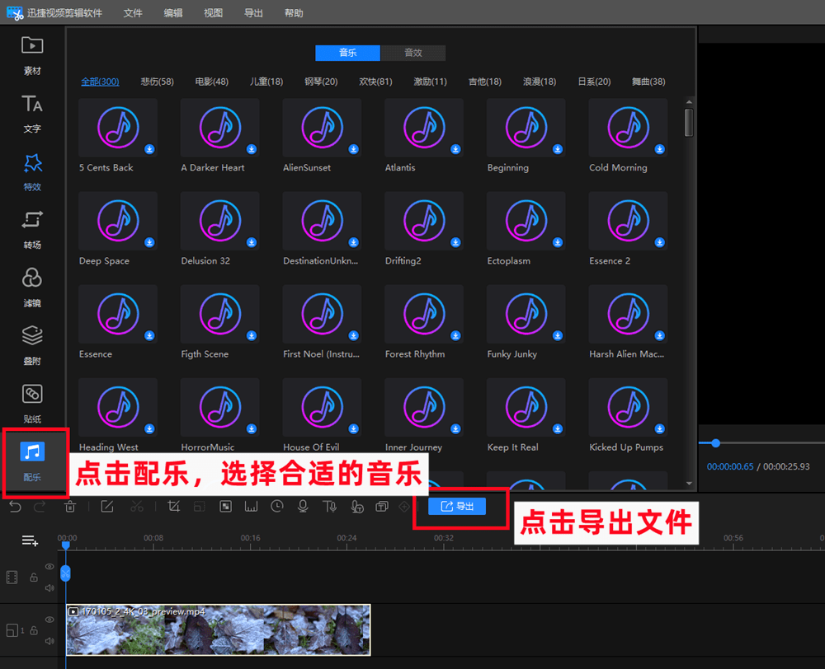The height and width of the screenshot is (669, 825).
Task: Filter music by 钢琴(20)
Action: (x=321, y=82)
